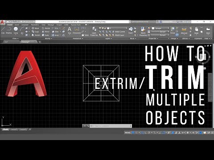Image resolution: width=214 pixels, height=160 pixels.
Task: Click the ViewCube in the drawing area
Action: point(203,57)
